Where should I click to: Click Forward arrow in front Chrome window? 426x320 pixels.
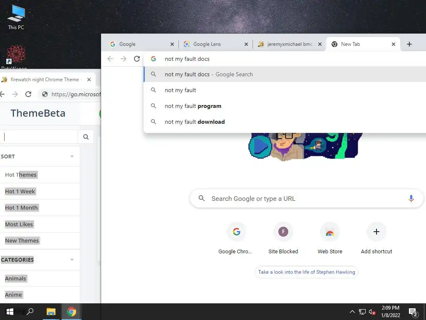[123, 59]
